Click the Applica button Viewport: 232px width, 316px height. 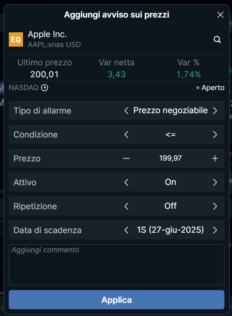click(x=117, y=300)
